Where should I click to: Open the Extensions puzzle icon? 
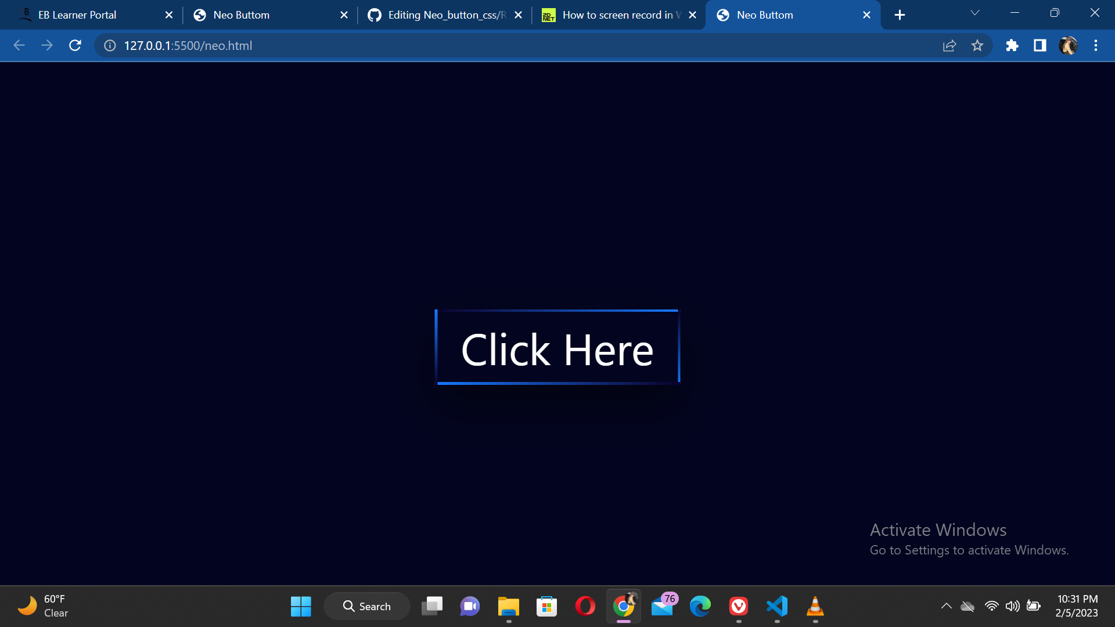[1012, 45]
